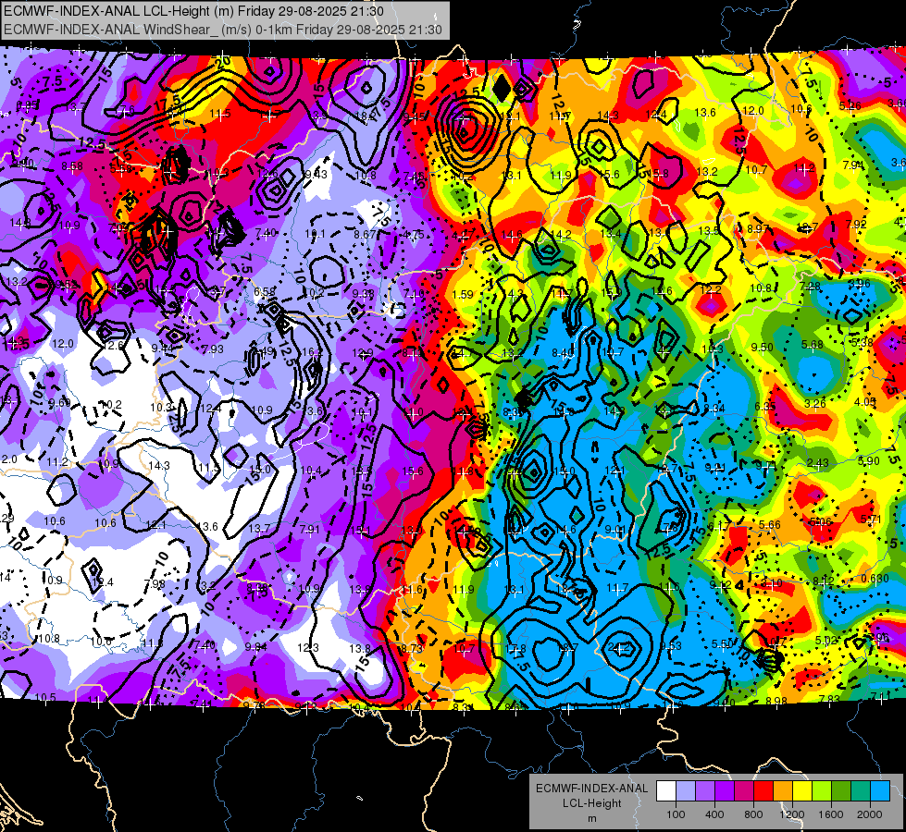
Task: Click the map value 8.67
Action: [365, 234]
